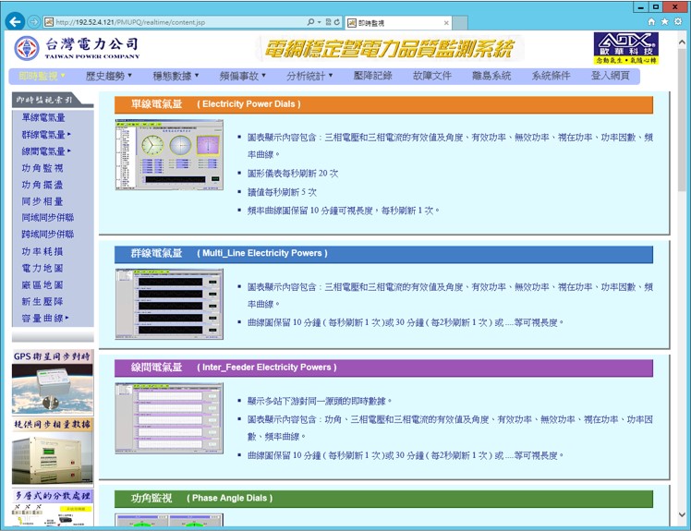
Task: Close the 即時監視 browser tab
Action: tap(446, 23)
